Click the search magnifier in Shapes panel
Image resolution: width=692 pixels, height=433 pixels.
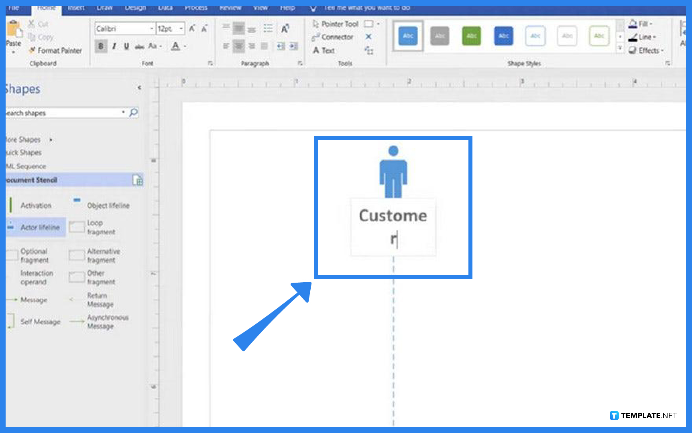134,113
